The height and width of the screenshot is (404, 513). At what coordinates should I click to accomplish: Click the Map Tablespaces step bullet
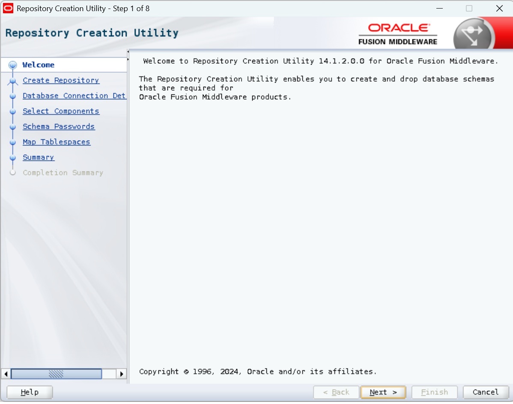[13, 142]
